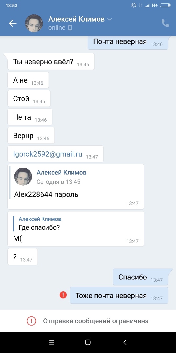Tap the back arrow in chat header
This screenshot has width=176, height=353.
13,24
